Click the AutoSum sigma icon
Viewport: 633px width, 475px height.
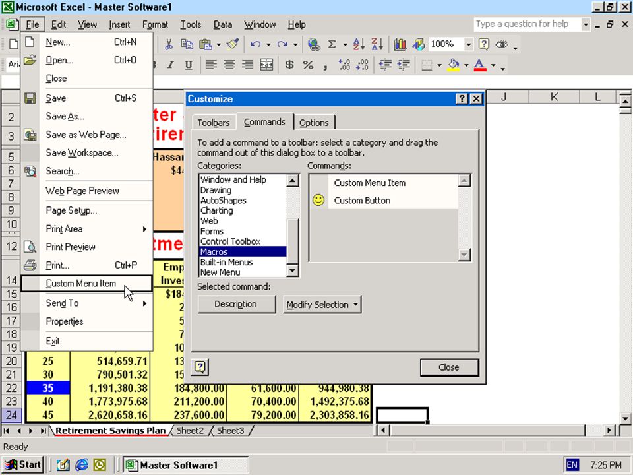332,44
